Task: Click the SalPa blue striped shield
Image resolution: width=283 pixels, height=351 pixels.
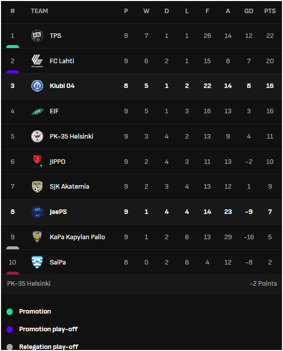Action: click(x=37, y=262)
